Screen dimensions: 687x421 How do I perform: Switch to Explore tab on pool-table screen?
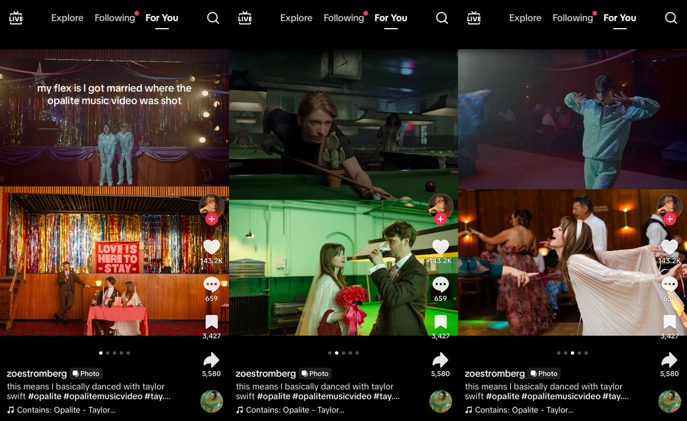pyautogui.click(x=296, y=18)
